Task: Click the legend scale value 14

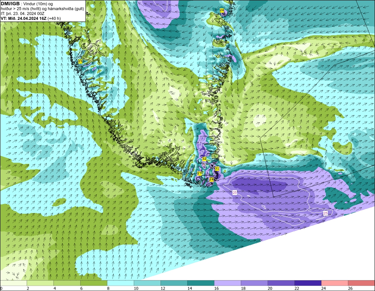Action: pyautogui.click(x=190, y=288)
